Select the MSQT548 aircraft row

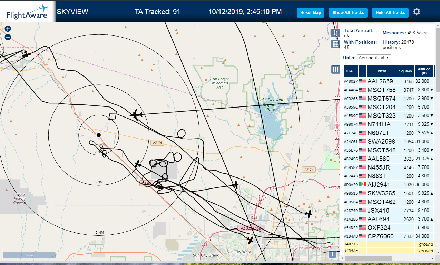(x=389, y=150)
